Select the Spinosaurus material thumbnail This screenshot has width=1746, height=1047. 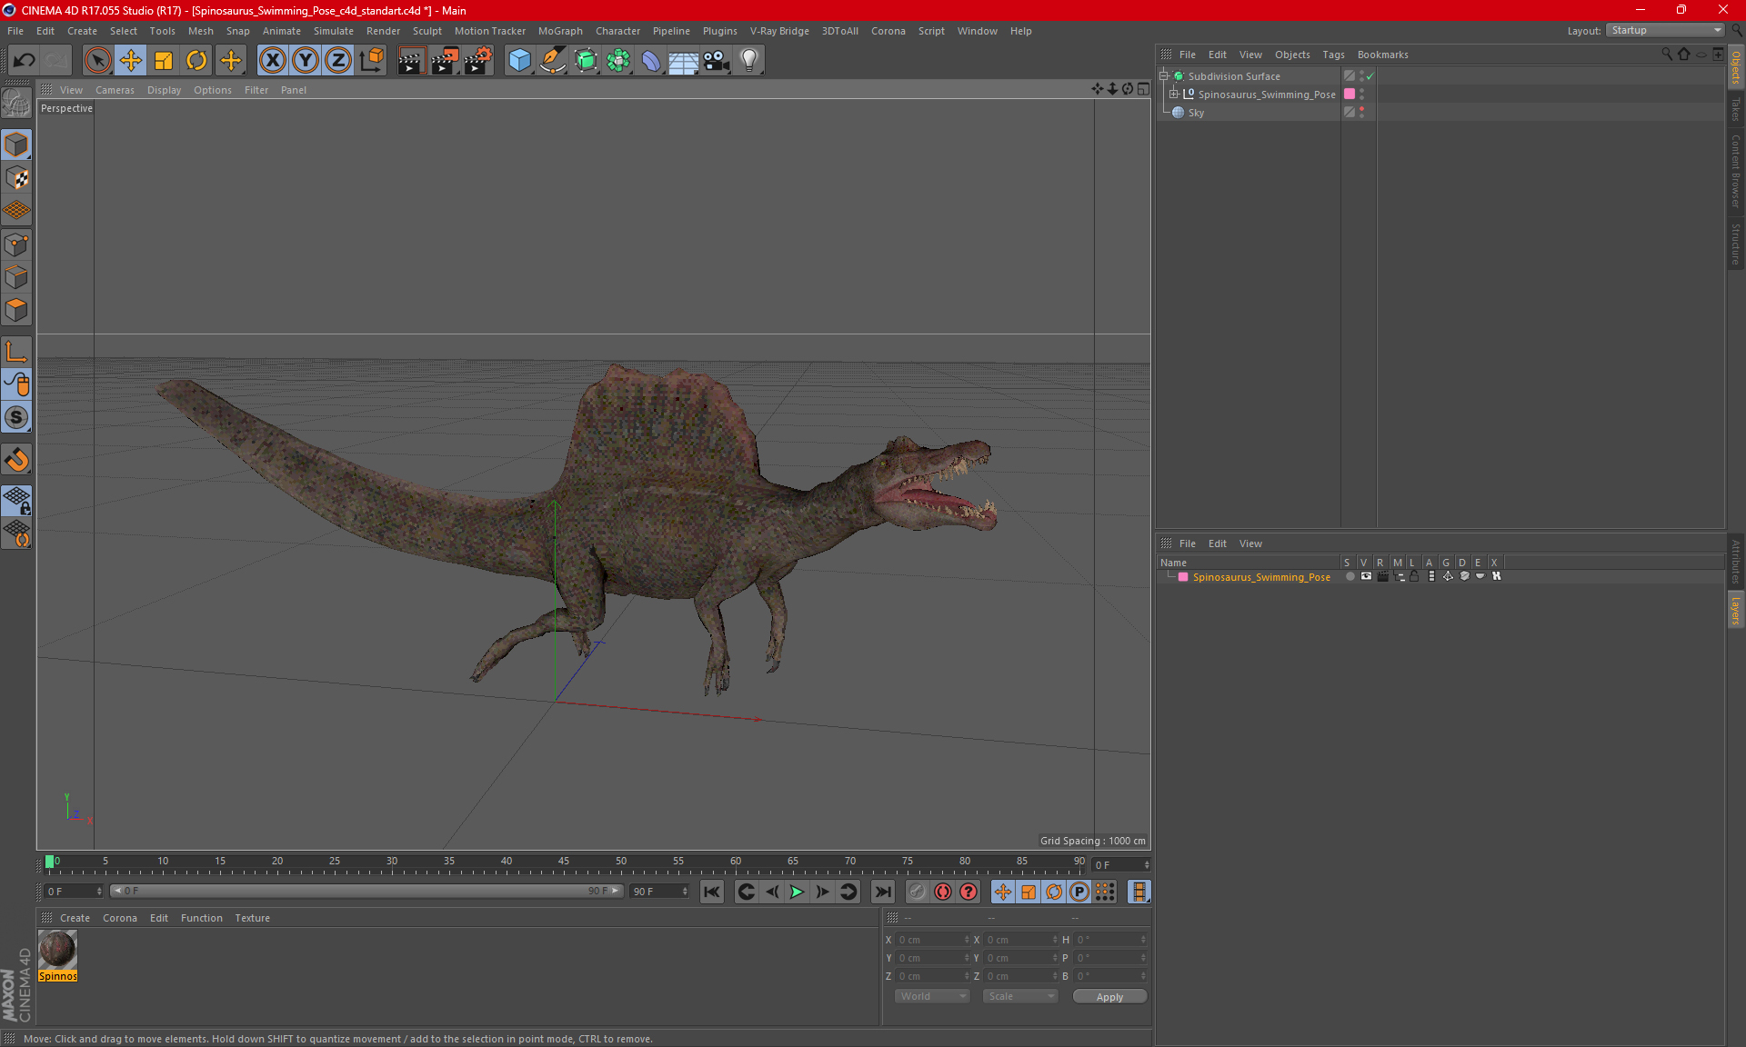tap(57, 950)
